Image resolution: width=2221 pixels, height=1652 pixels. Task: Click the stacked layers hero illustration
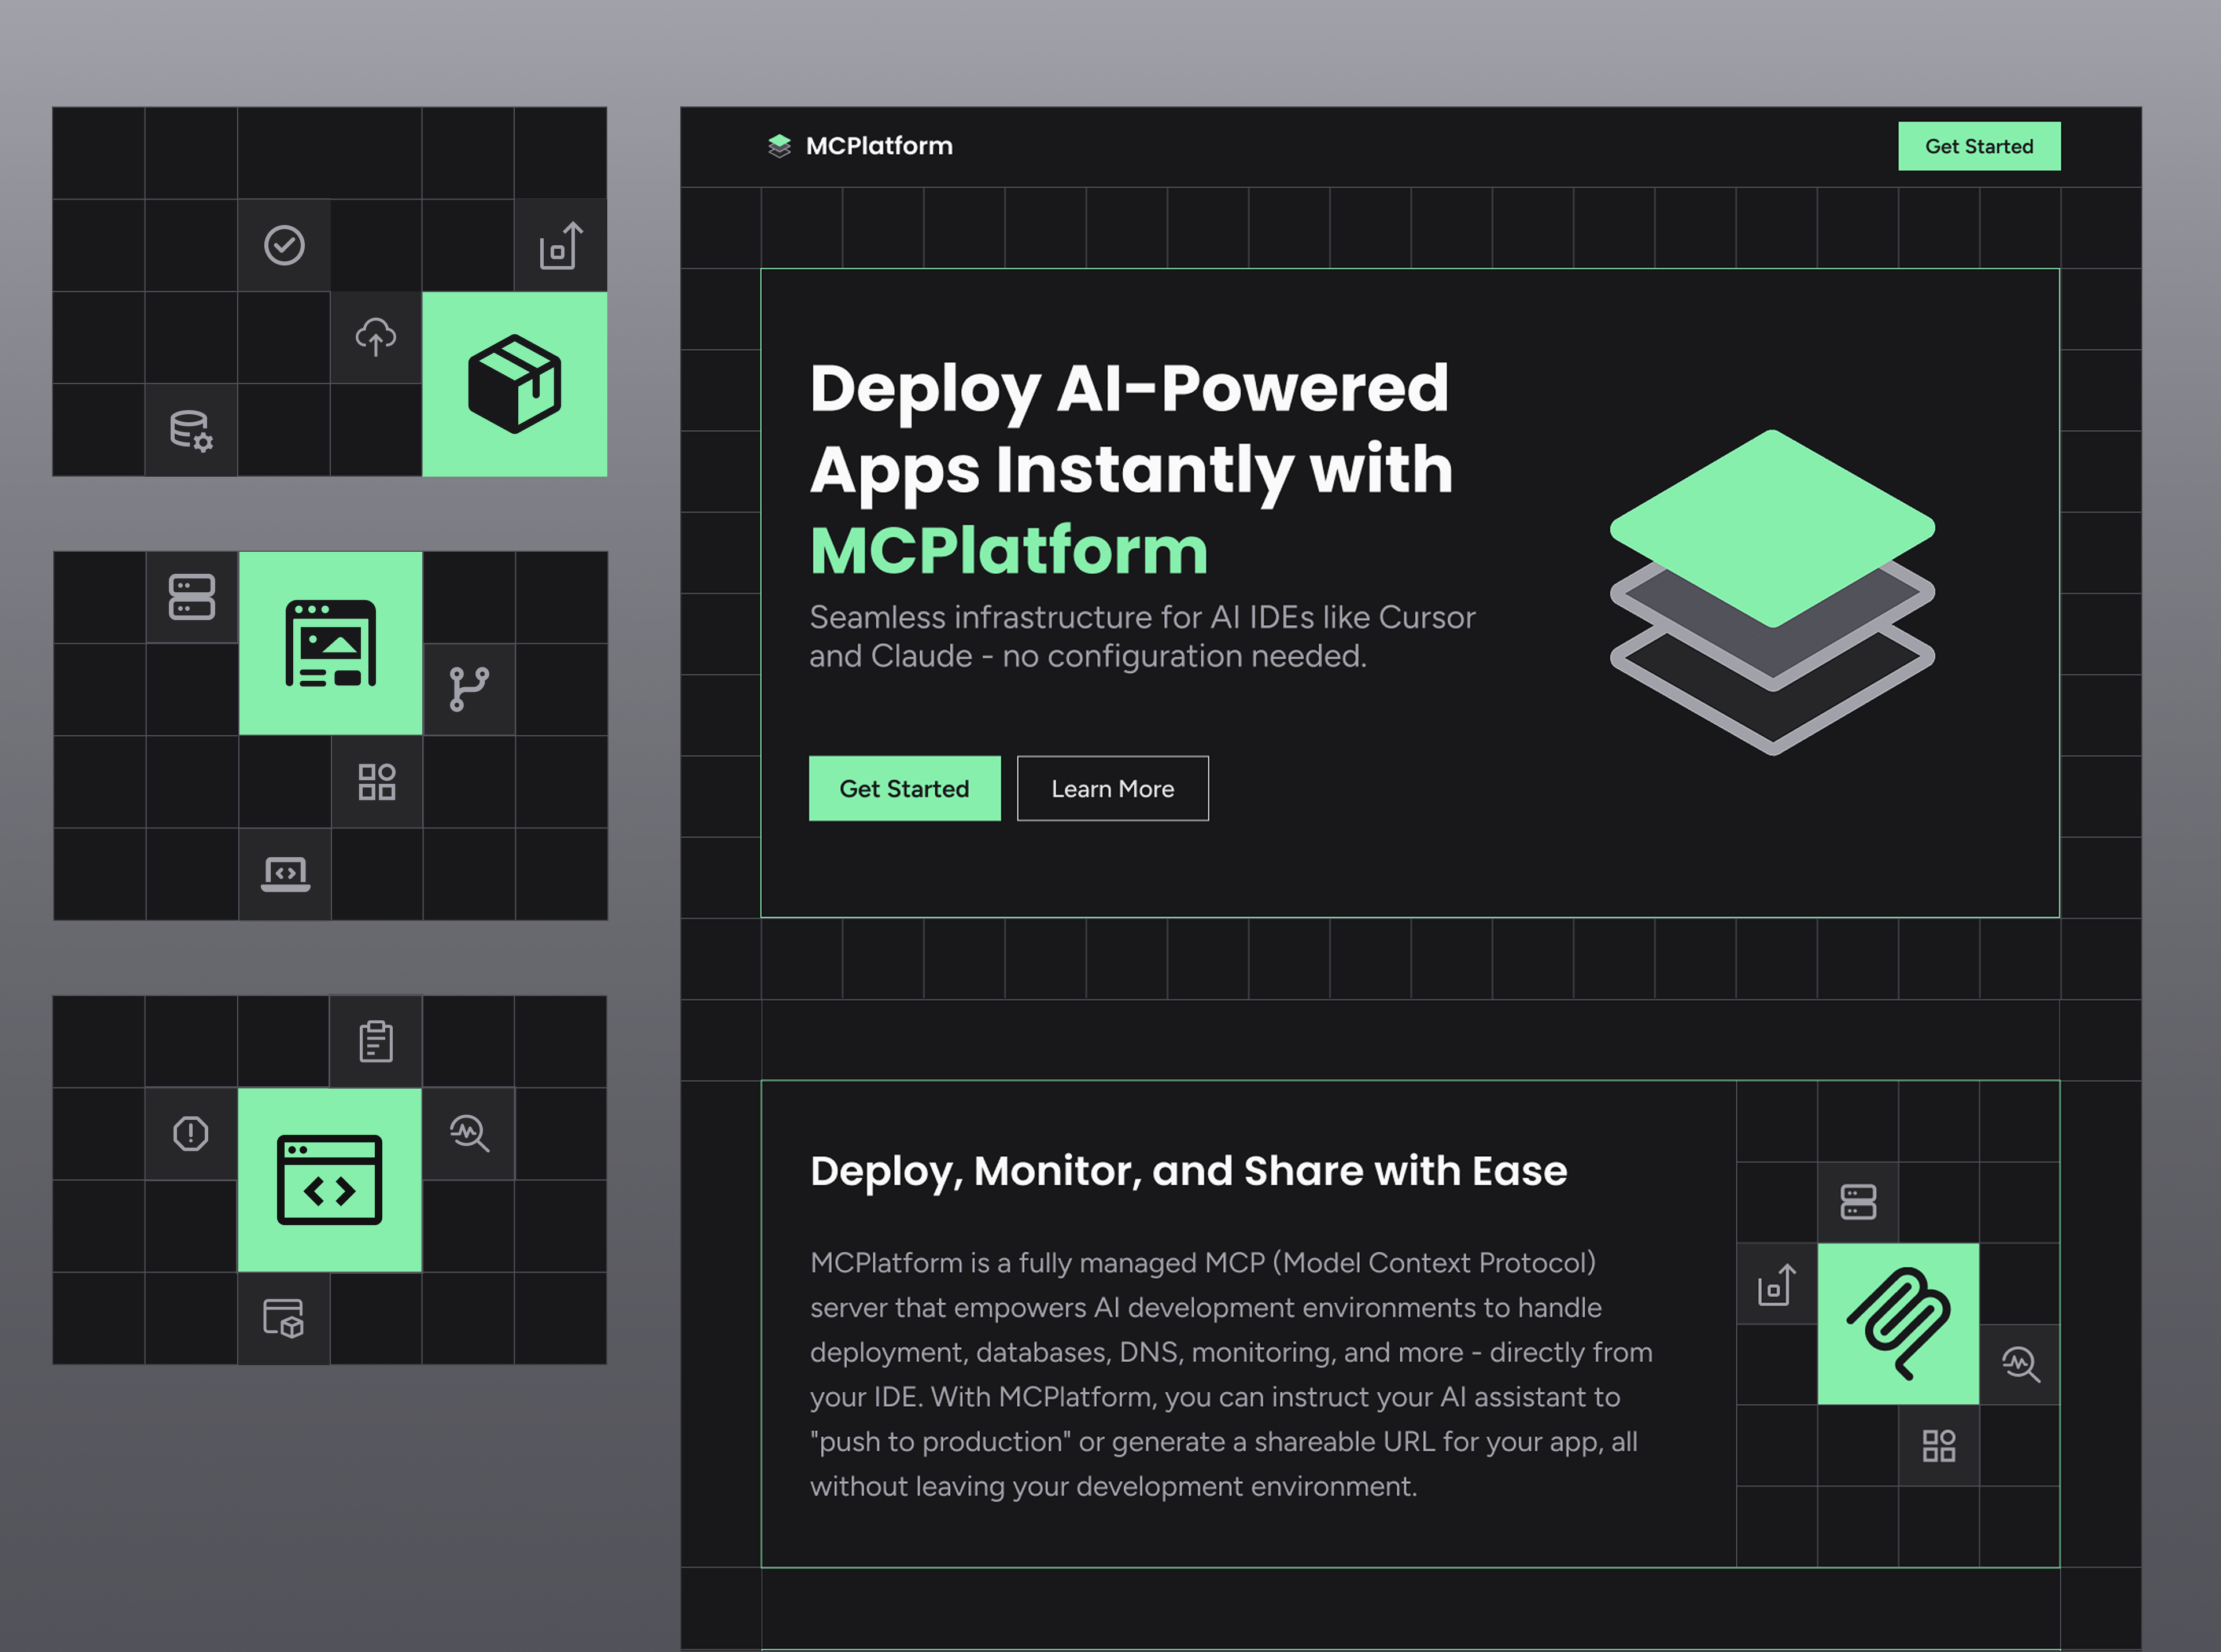pos(1772,592)
